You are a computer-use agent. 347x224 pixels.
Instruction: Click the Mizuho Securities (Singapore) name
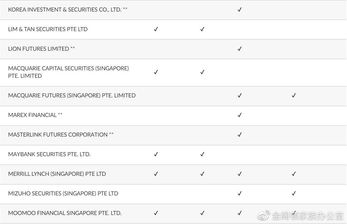(x=63, y=194)
